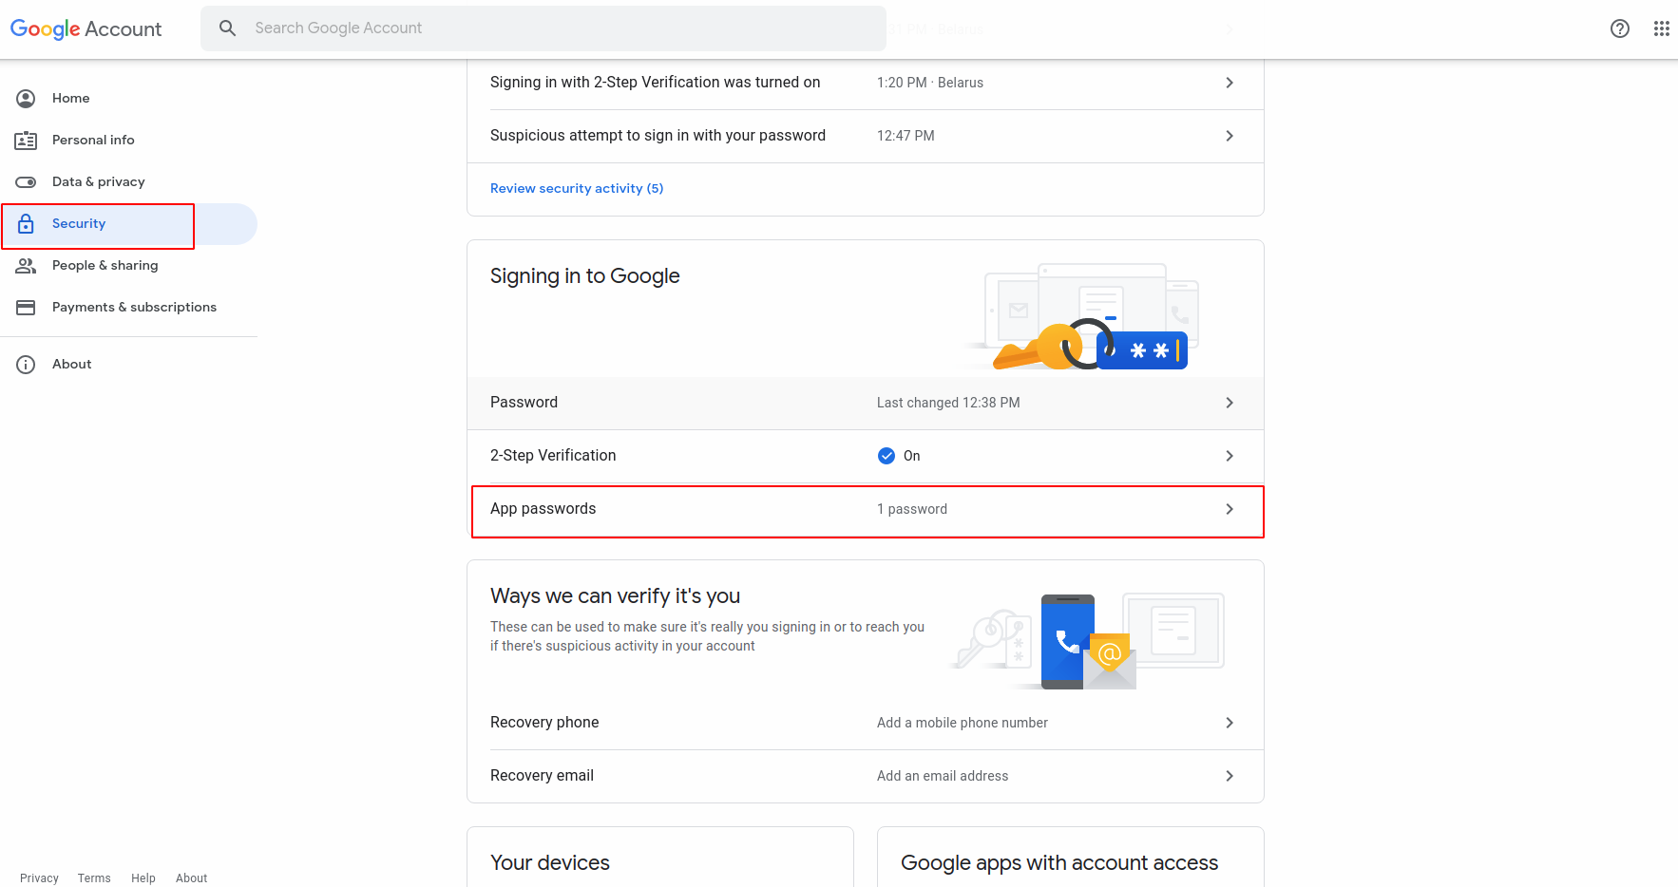
Task: Click 'Last changed 12:38 PM' text
Action: click(x=948, y=403)
